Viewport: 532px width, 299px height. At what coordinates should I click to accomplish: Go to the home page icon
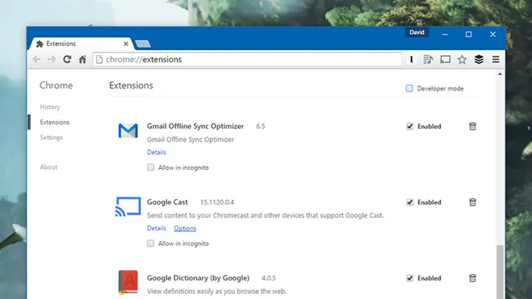click(x=82, y=60)
